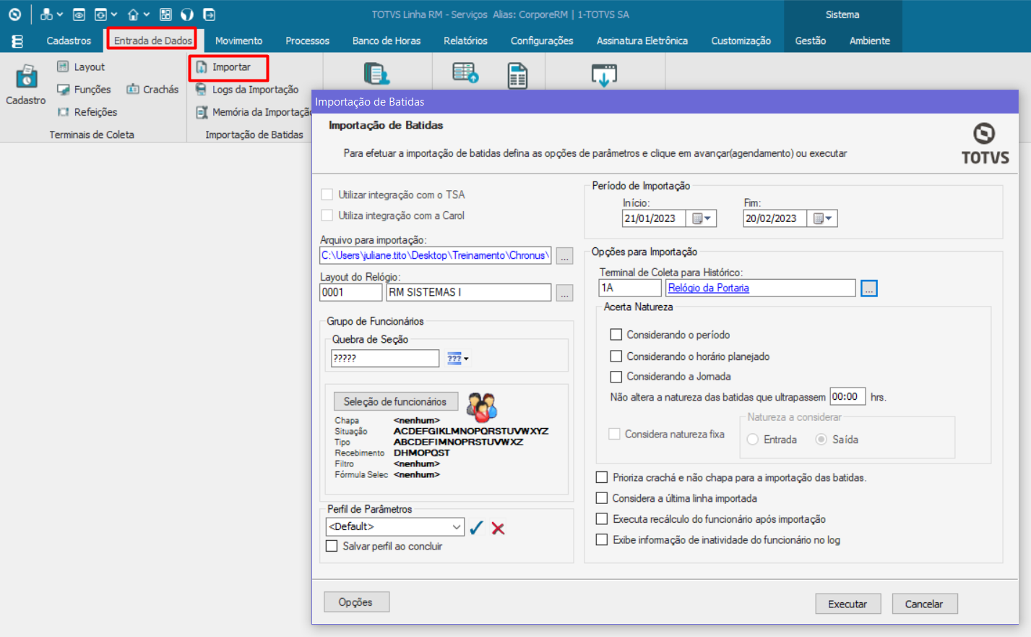Check Salvar perfil ao concluir
This screenshot has width=1031, height=637.
point(332,547)
